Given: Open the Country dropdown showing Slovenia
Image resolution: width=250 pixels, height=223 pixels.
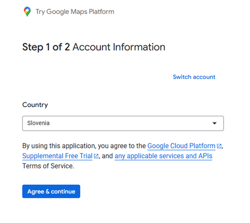Looking at the screenshot, I should tap(123, 123).
